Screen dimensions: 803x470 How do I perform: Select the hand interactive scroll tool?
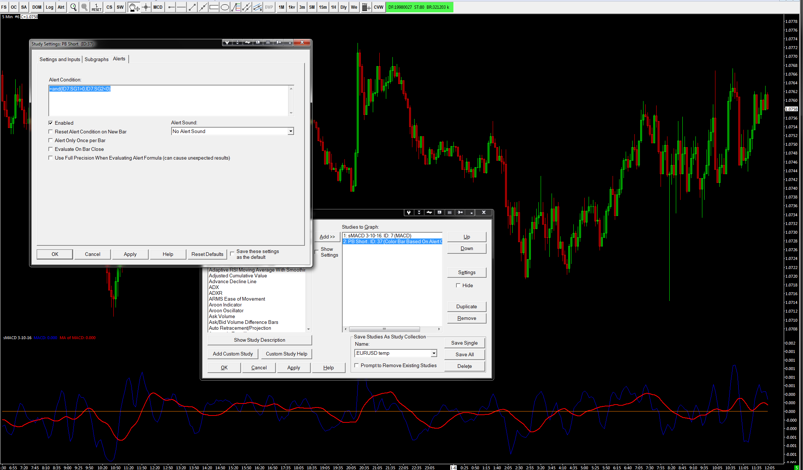tap(134, 7)
